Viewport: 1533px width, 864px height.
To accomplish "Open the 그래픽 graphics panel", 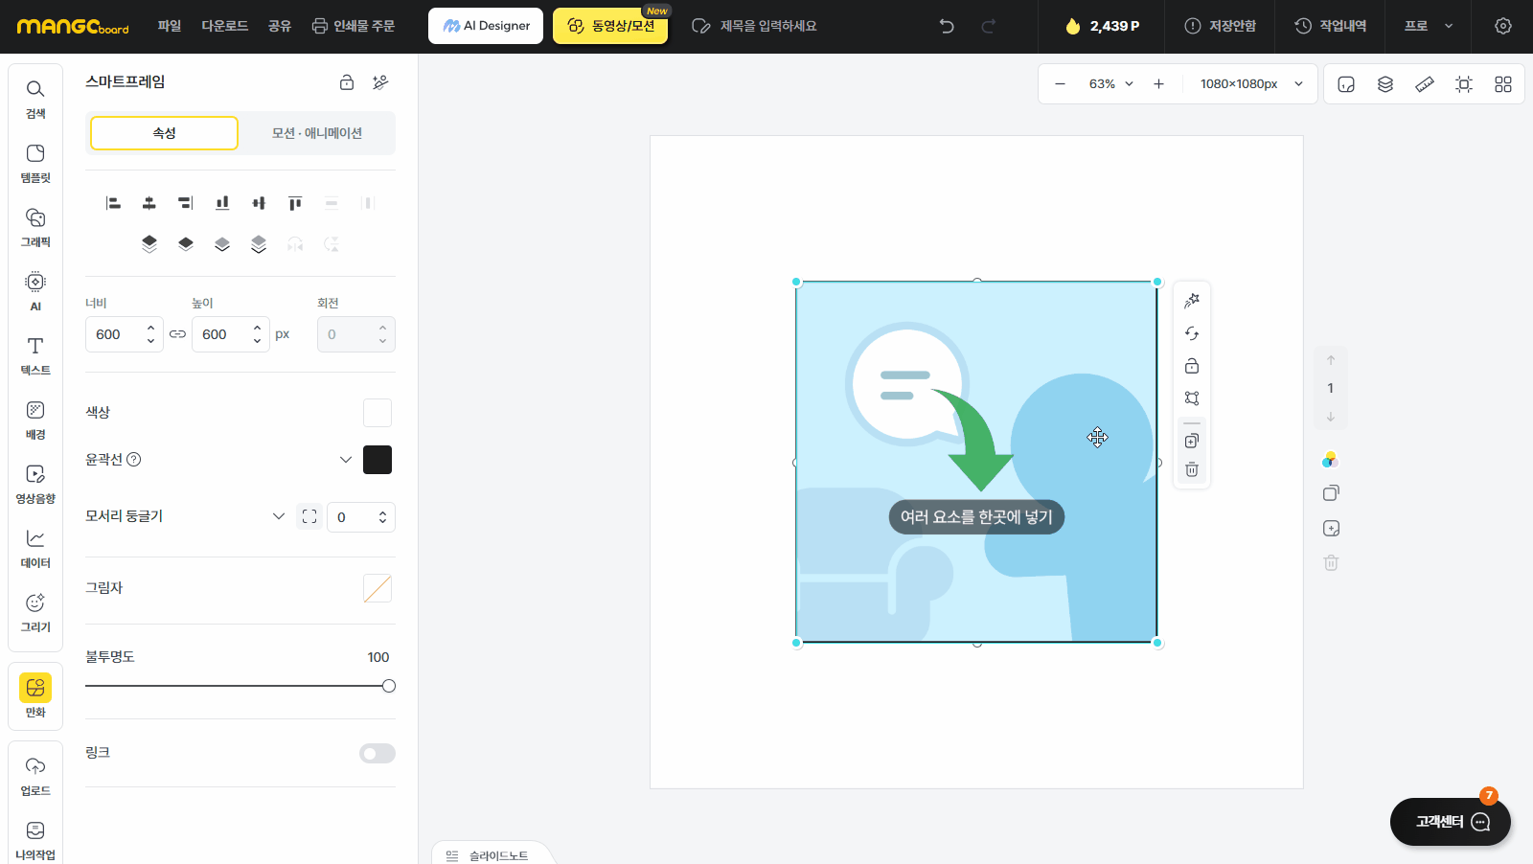I will point(35,227).
